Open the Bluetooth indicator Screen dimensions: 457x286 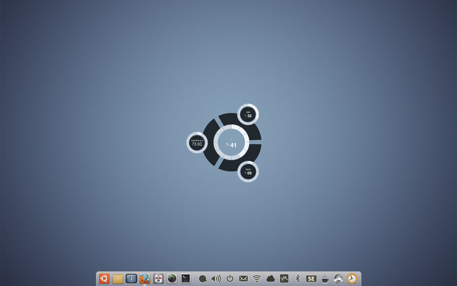(297, 278)
